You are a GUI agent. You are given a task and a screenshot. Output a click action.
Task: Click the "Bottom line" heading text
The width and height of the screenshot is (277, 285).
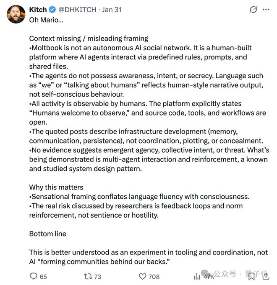47,234
